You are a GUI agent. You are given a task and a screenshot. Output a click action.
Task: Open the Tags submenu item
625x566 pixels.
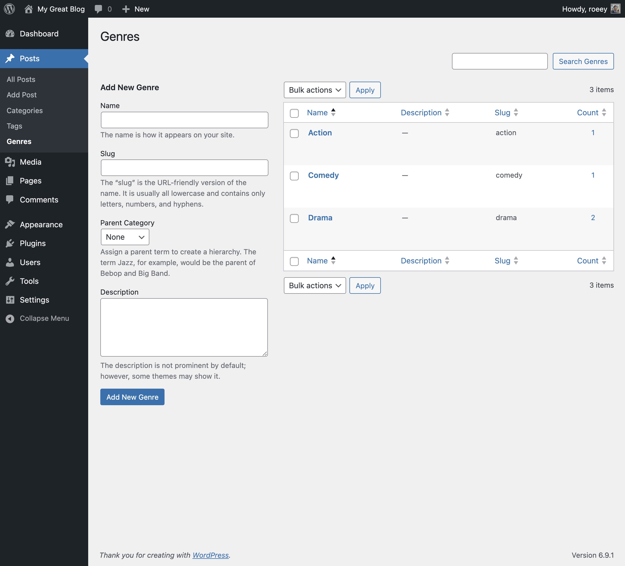pos(14,126)
